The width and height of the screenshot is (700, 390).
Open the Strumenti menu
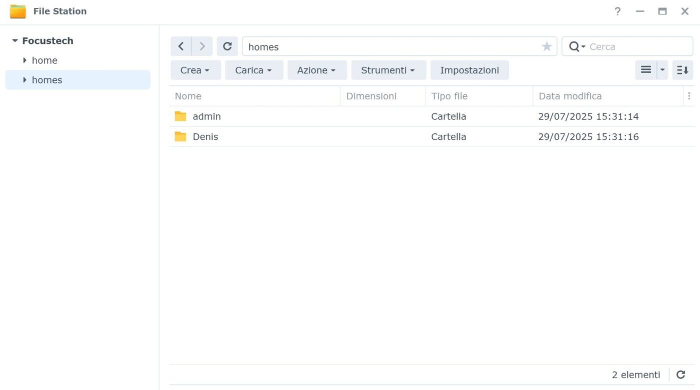[388, 70]
